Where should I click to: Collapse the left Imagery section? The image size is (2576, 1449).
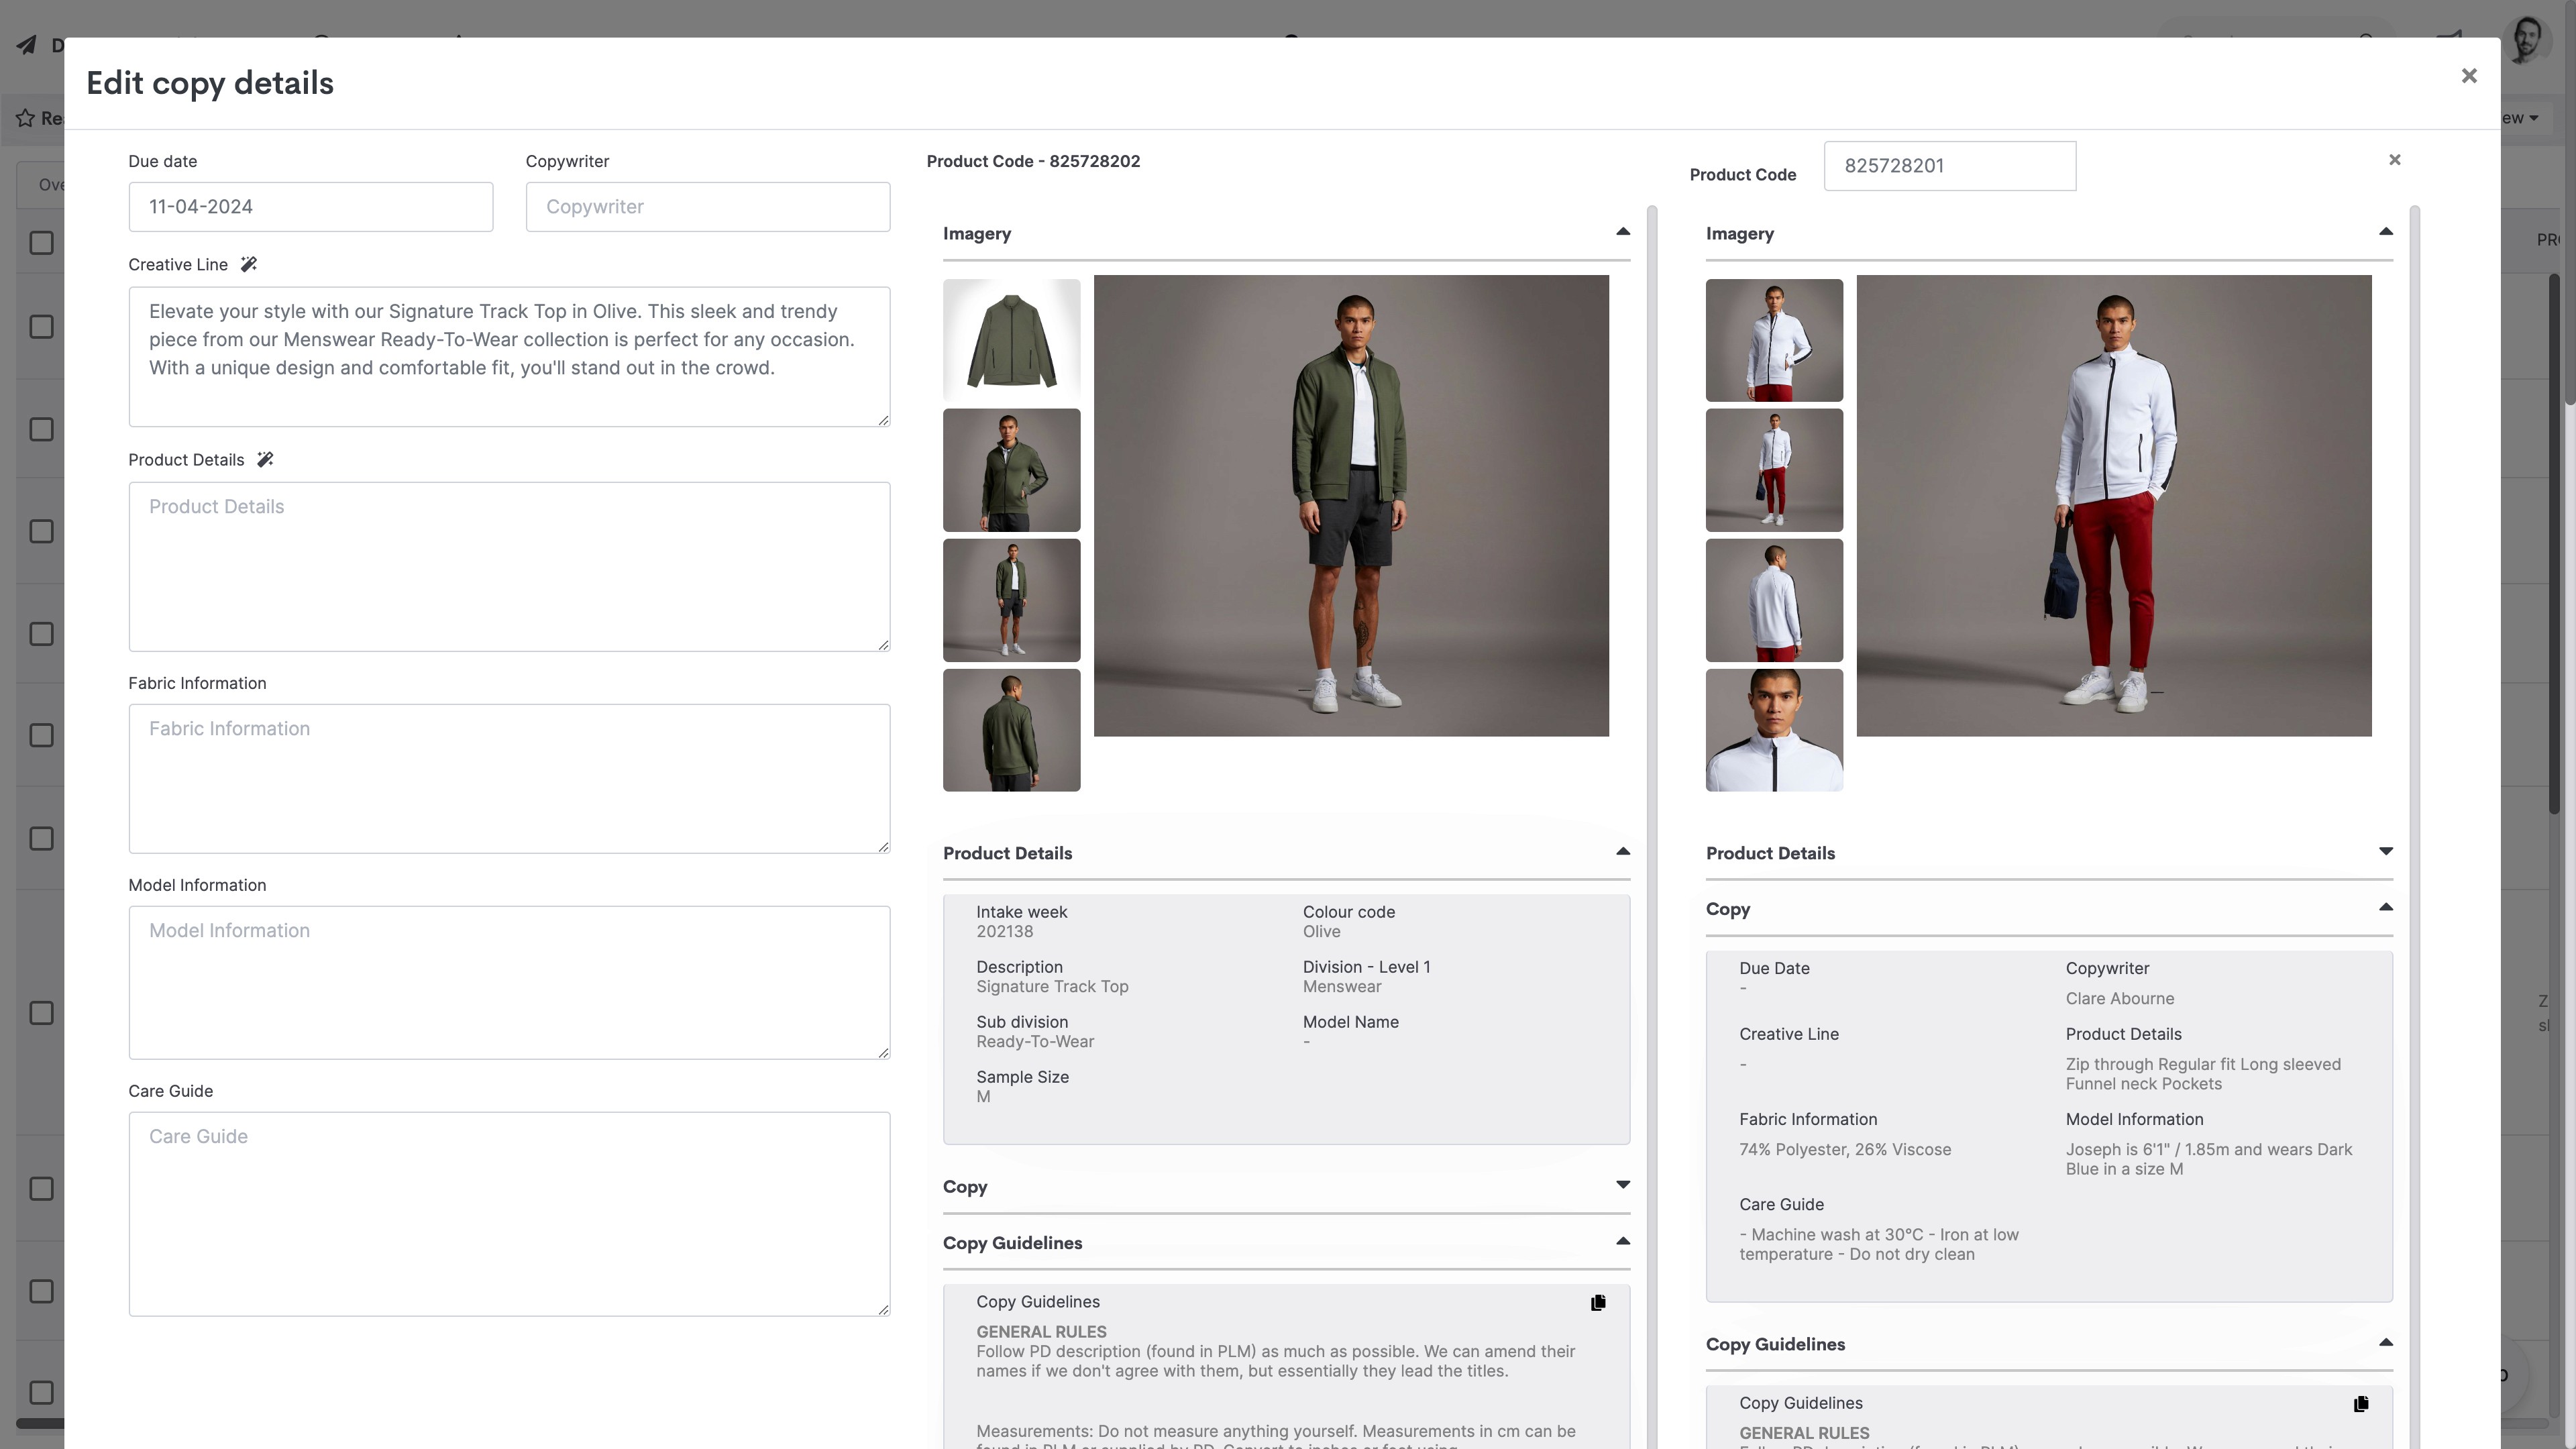(x=1622, y=232)
